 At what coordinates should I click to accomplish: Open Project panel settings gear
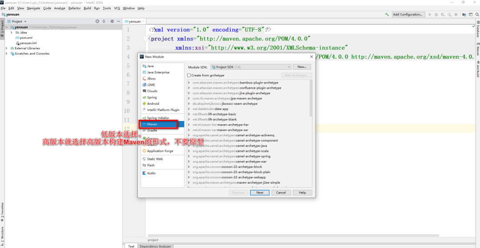[112, 21]
